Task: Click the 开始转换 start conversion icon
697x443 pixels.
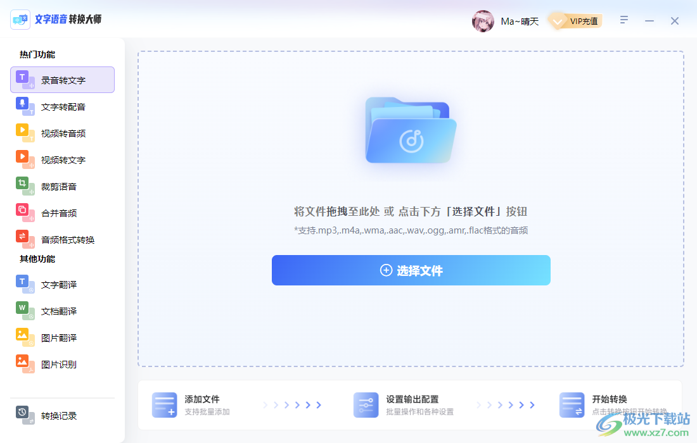Action: [572, 404]
